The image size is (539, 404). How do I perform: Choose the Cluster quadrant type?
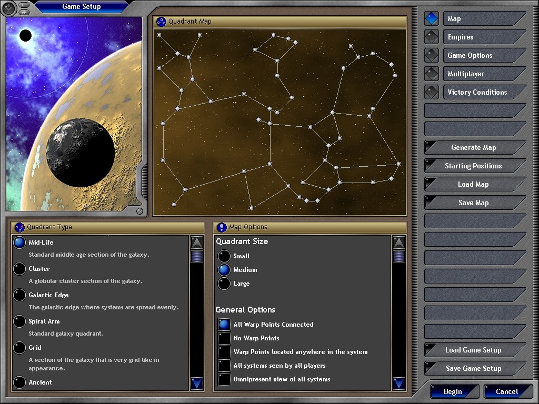pos(19,269)
